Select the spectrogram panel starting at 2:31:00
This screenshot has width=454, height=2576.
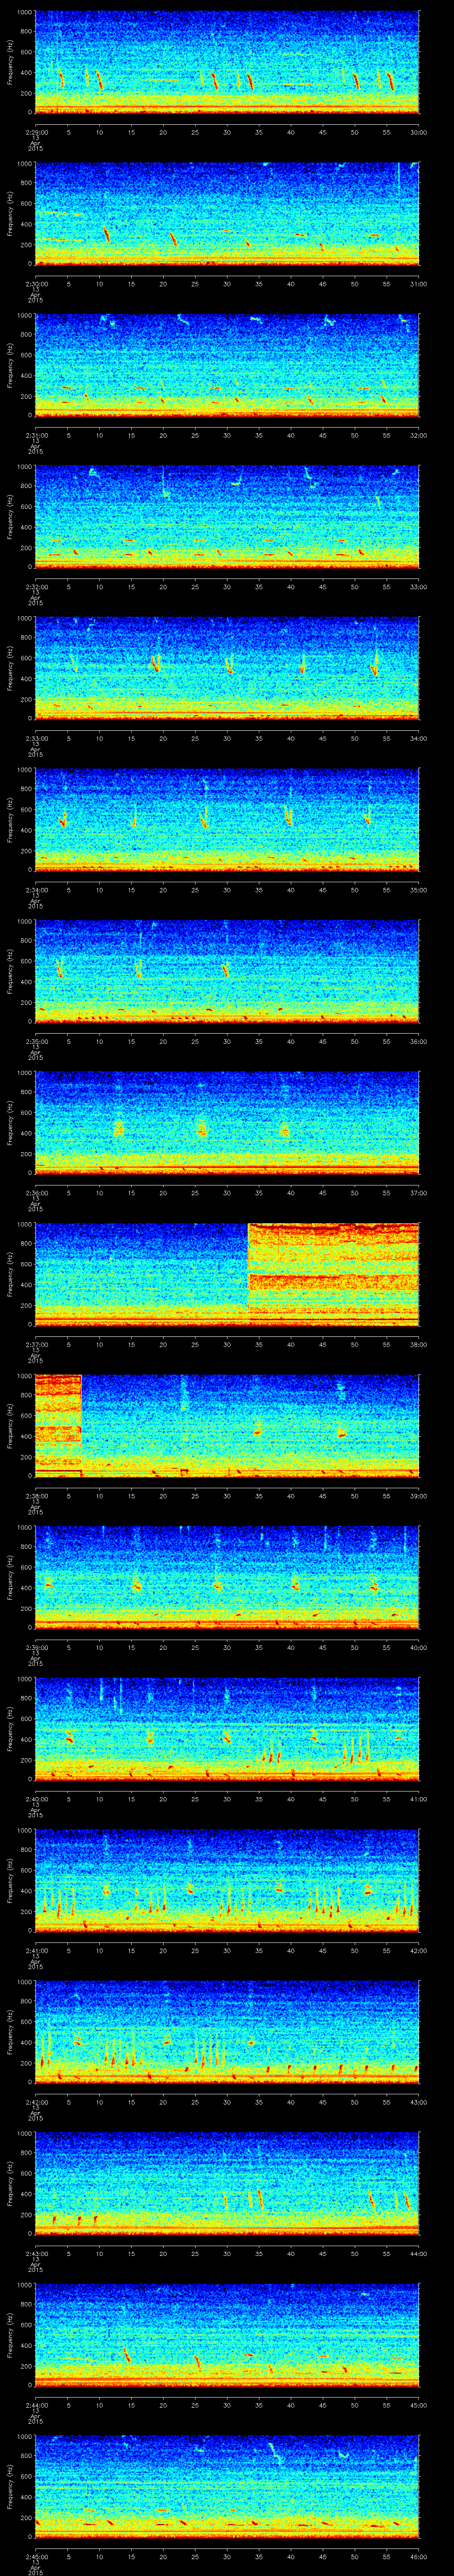point(227,364)
